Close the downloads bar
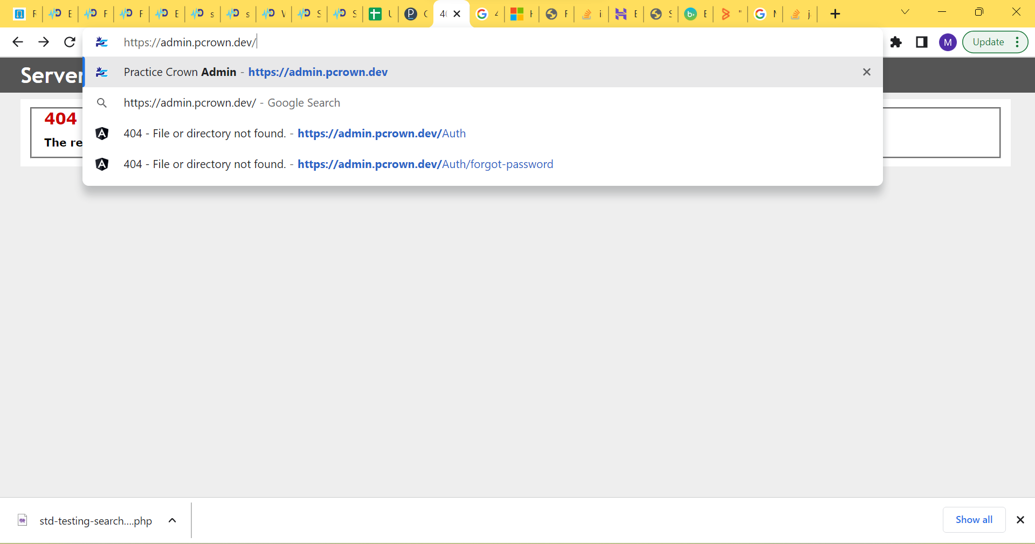This screenshot has width=1035, height=544. 1020,520
